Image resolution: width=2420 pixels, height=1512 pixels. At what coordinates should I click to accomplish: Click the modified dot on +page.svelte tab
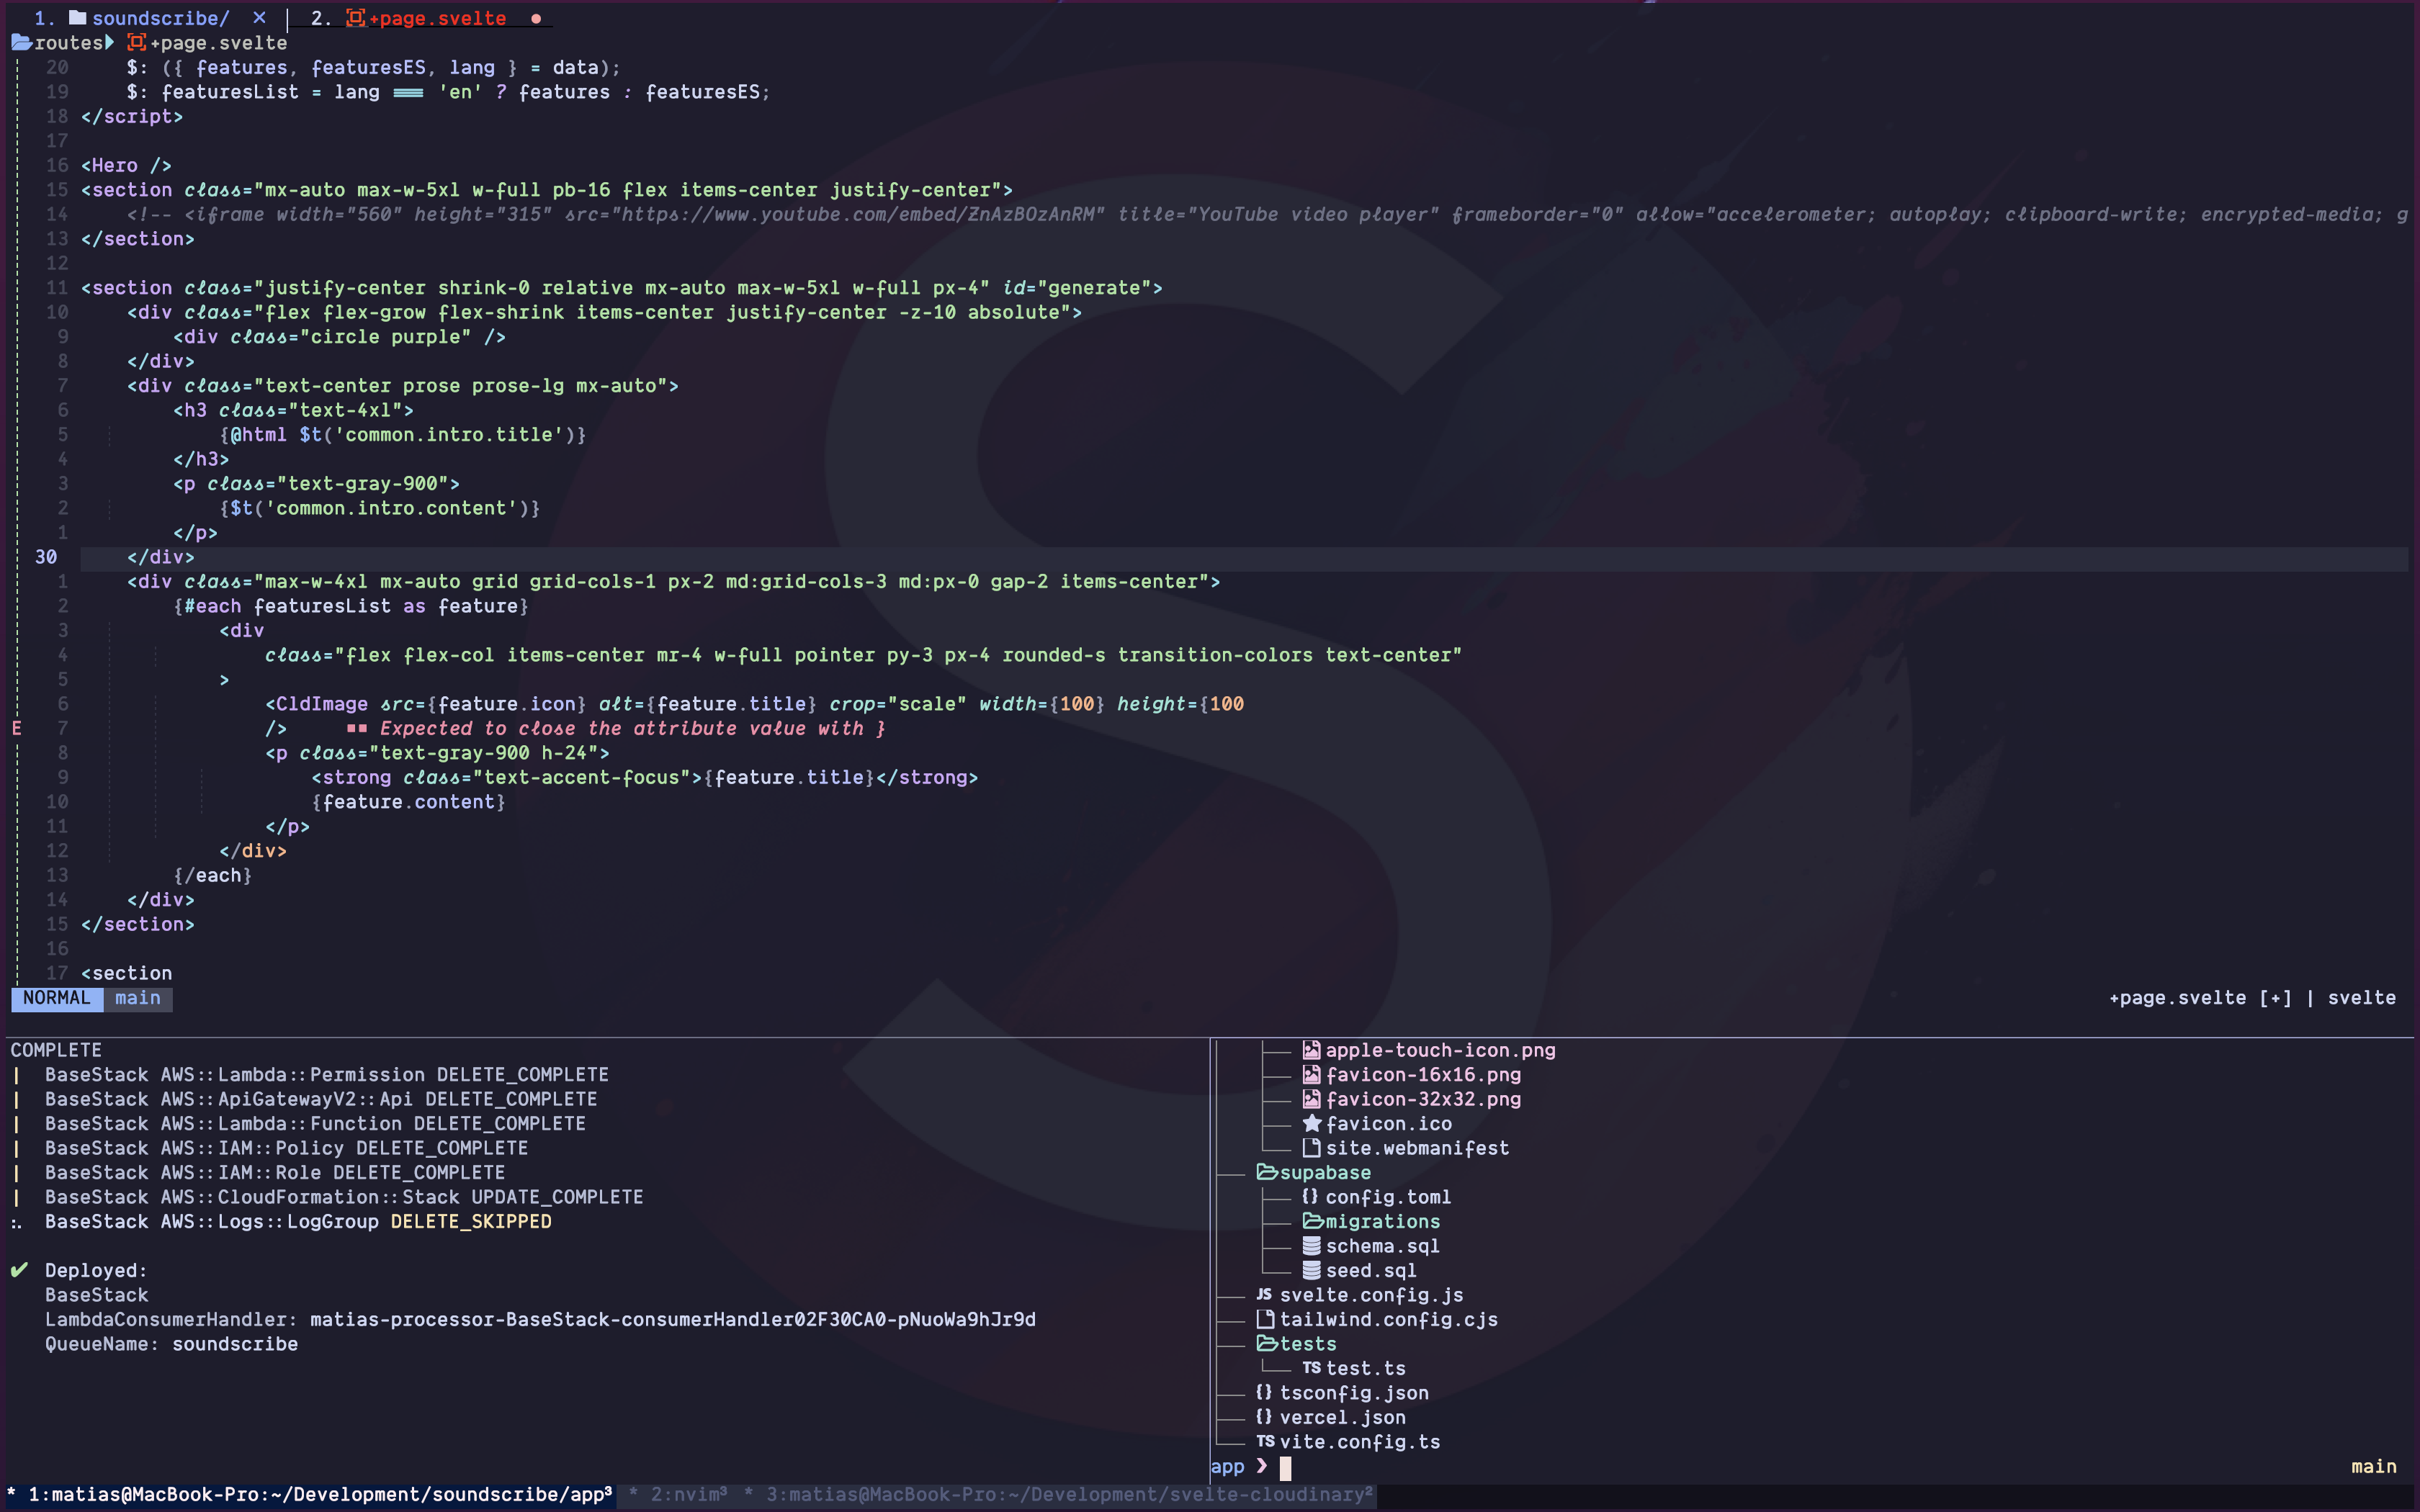click(536, 19)
